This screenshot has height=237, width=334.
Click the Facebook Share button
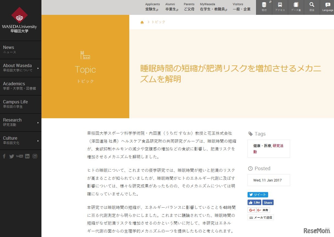(268, 202)
